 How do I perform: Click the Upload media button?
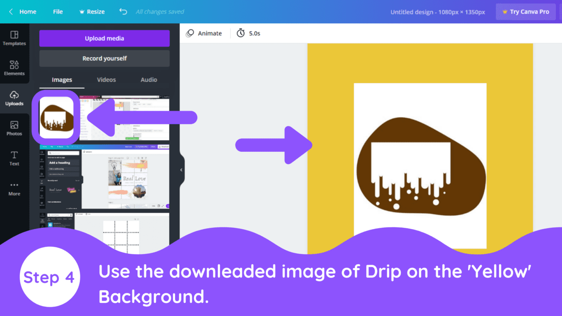(104, 38)
